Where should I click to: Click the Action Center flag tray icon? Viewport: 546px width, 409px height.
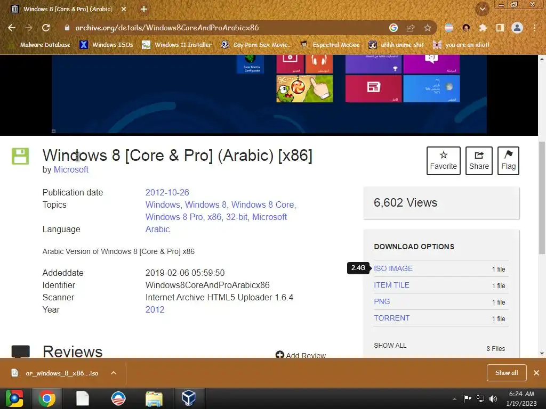467,399
